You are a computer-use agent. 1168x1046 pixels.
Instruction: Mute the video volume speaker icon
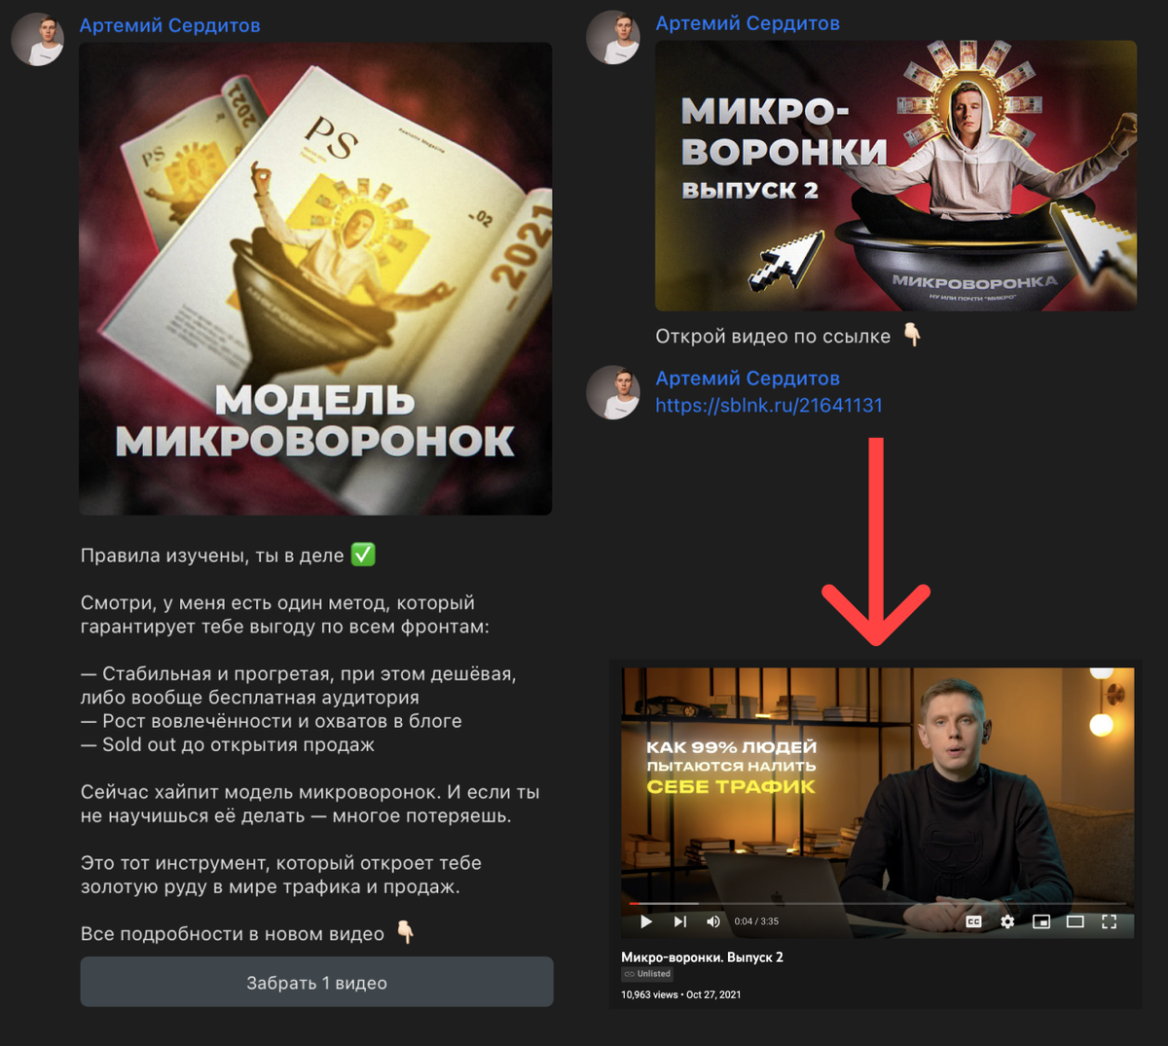pyautogui.click(x=713, y=921)
